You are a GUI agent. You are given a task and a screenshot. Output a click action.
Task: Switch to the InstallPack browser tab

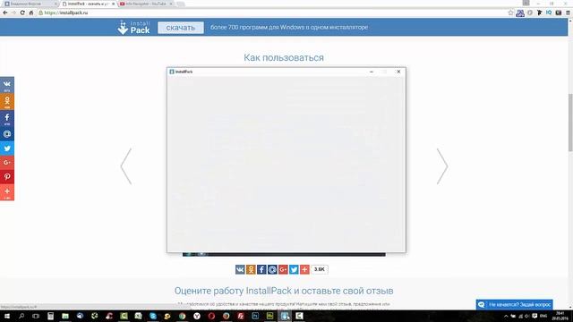coord(89,4)
